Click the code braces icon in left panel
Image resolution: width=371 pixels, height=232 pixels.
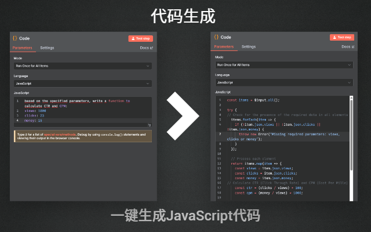click(15, 38)
